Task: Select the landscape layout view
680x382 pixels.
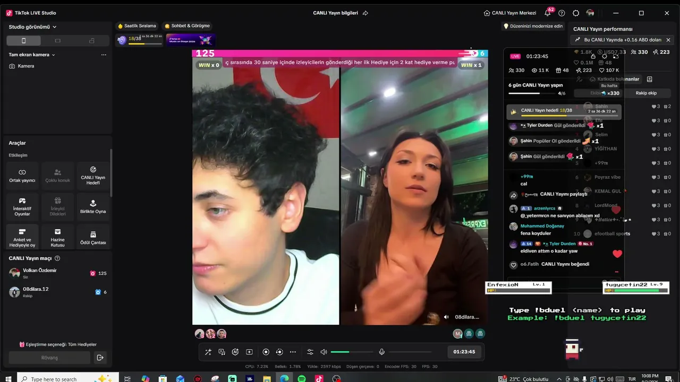Action: tap(57, 41)
